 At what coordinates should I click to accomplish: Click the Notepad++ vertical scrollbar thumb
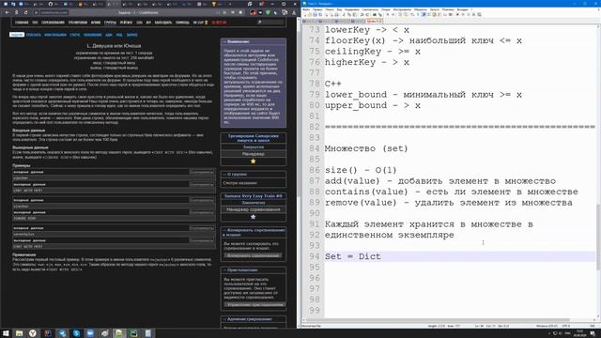click(598, 237)
